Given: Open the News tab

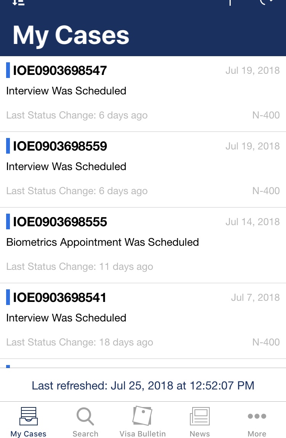Looking at the screenshot, I should pos(199,422).
